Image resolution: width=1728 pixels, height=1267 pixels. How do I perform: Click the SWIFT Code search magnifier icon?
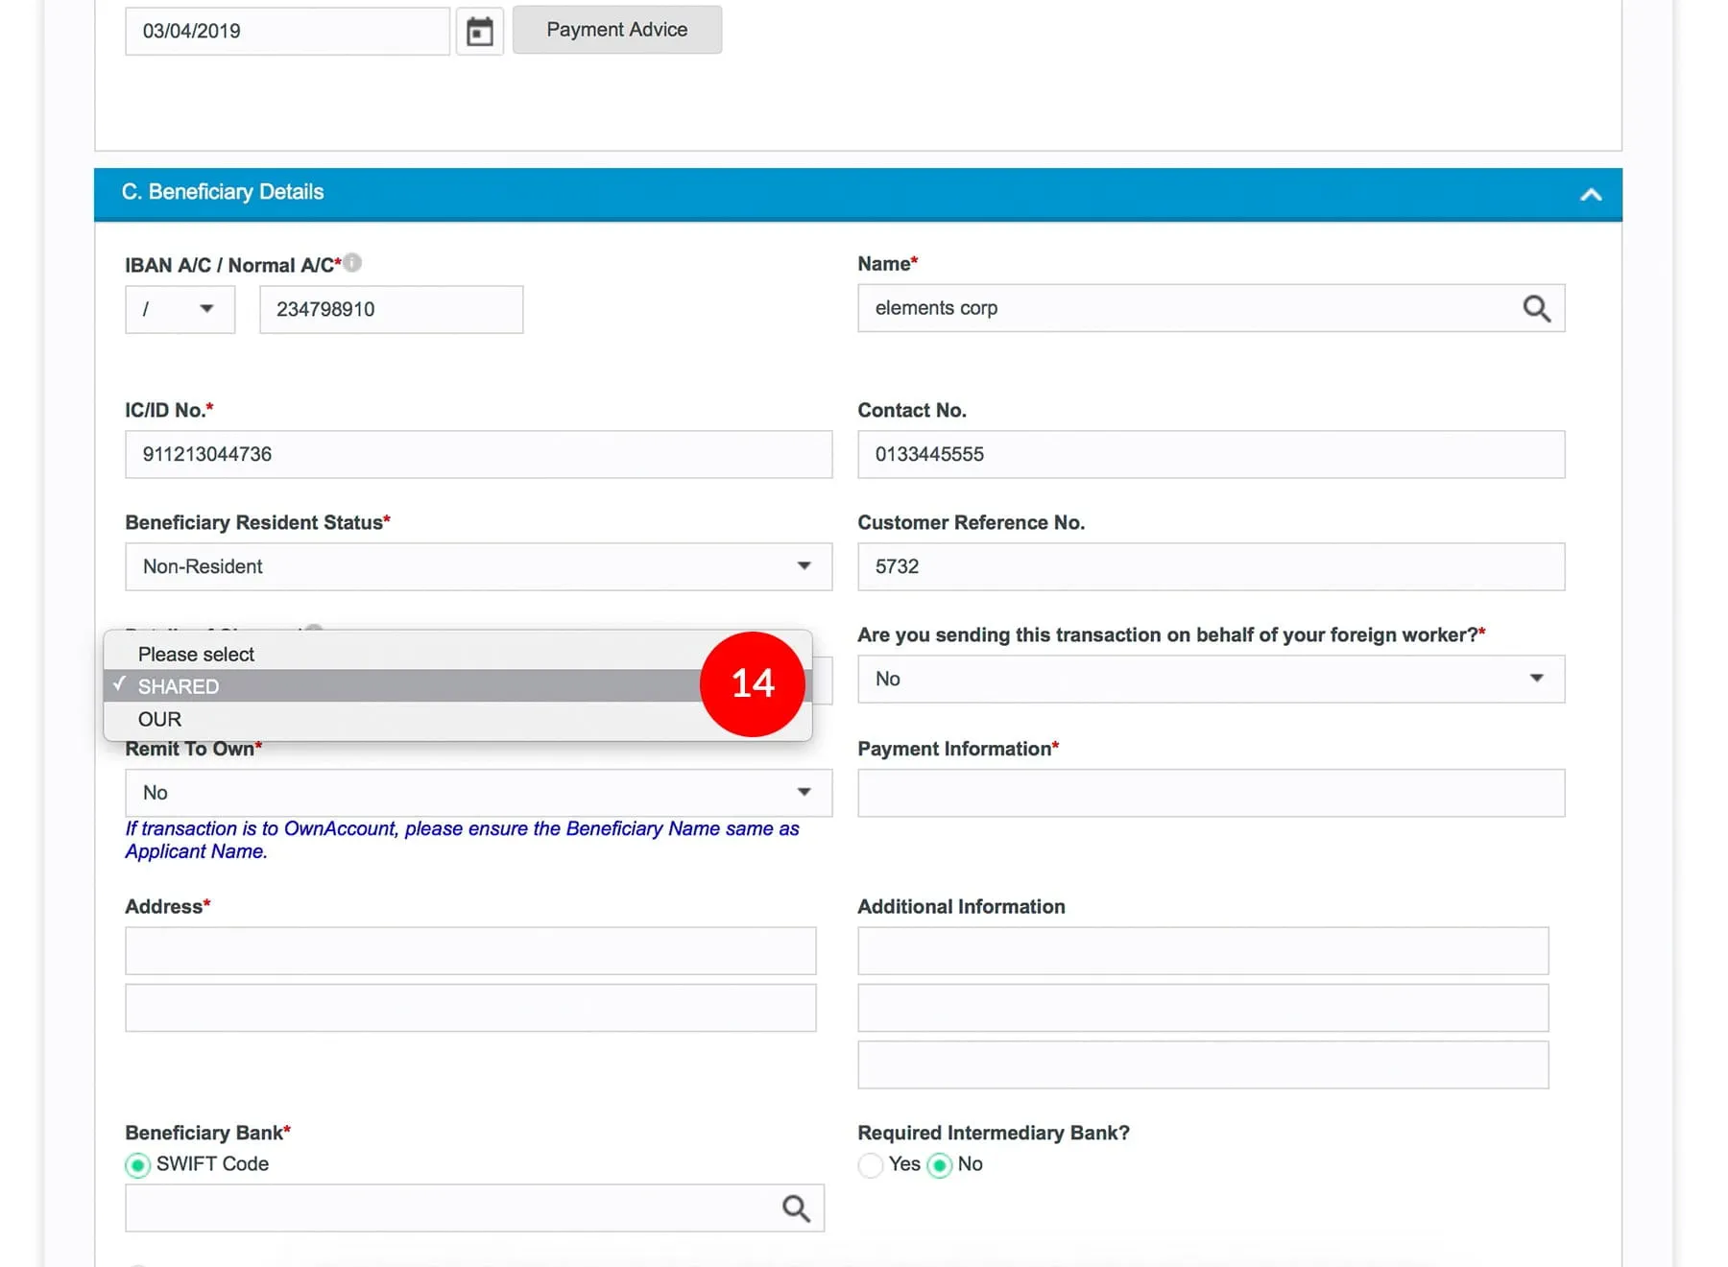click(796, 1208)
